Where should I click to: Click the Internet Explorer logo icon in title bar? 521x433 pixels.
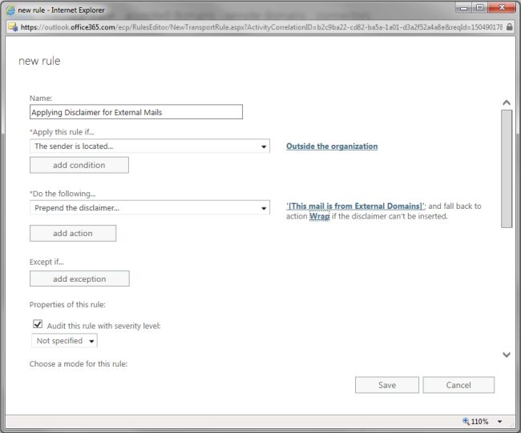pyautogui.click(x=10, y=10)
